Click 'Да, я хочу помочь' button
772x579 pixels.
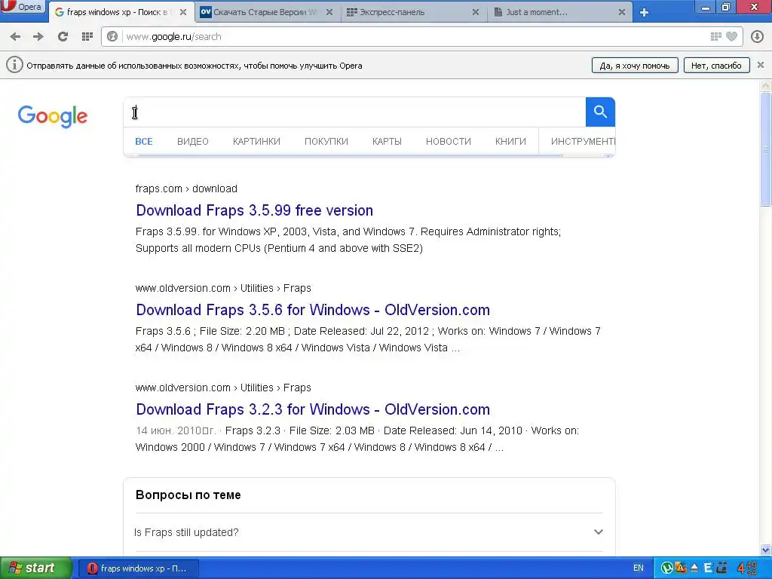635,66
